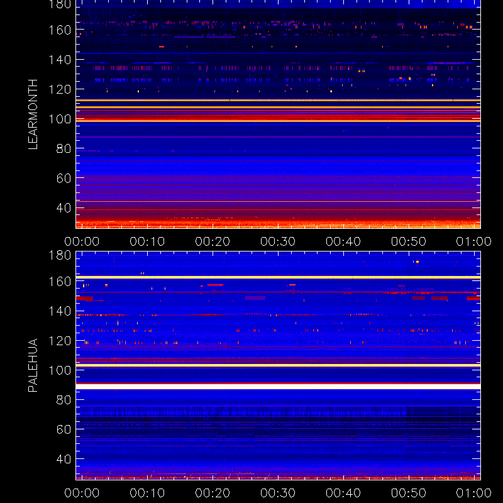The width and height of the screenshot is (503, 503).
Task: Click the orange band near 112 in LEARMONTH spectrogram
Action: [x=278, y=101]
